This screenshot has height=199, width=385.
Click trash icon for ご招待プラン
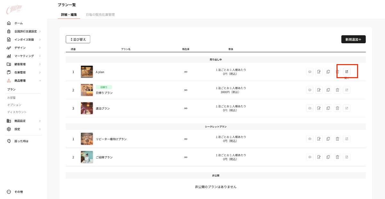click(338, 157)
